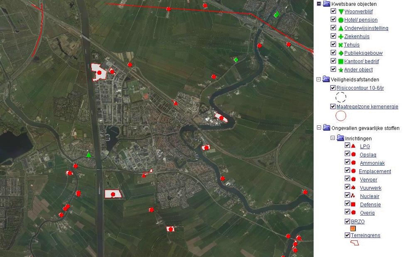Screen dimensions: 405x257
Task: Open the Woonverblijf link
Action: click(x=358, y=11)
